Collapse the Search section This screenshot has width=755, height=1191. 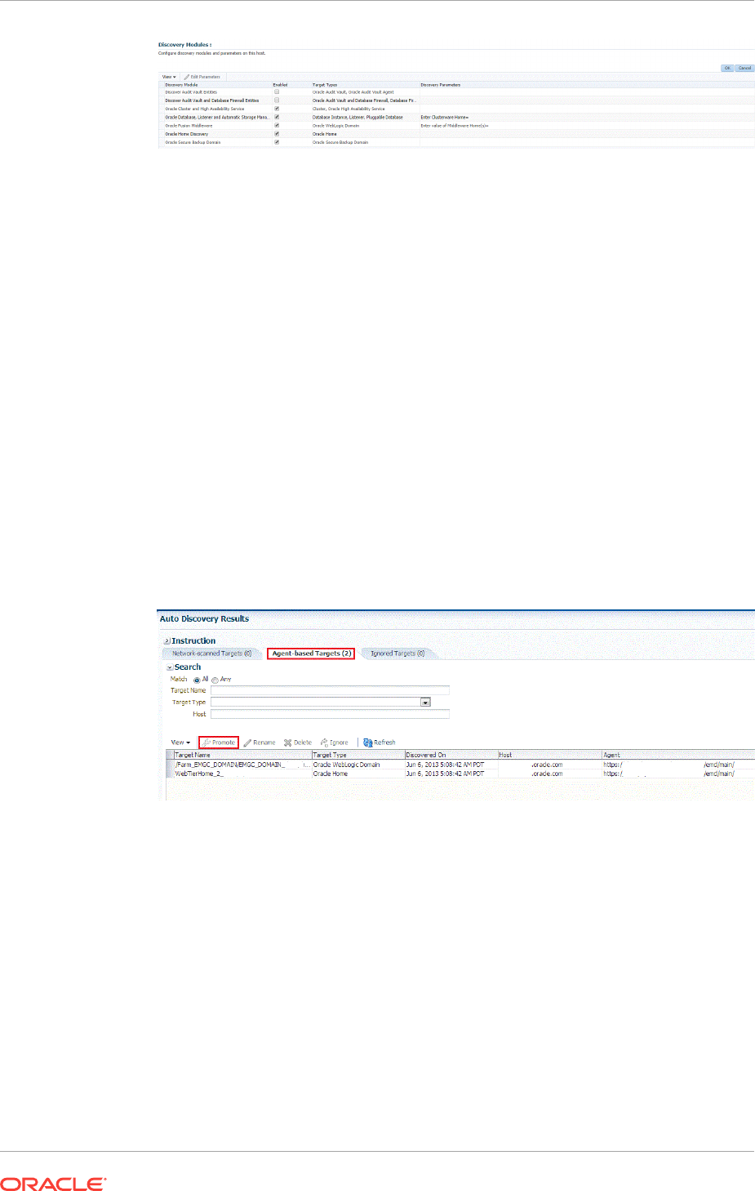click(x=170, y=667)
